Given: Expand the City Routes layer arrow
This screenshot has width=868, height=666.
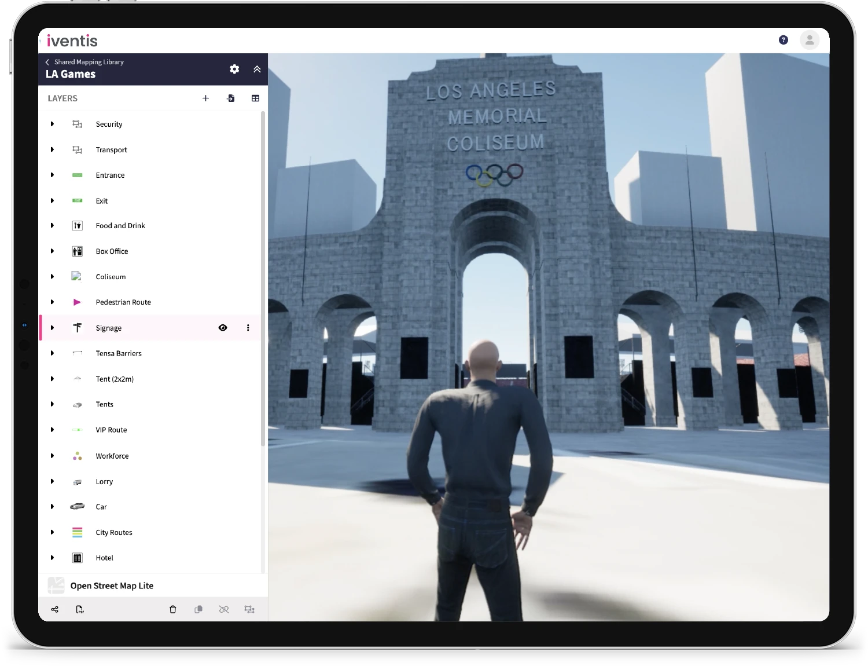Looking at the screenshot, I should pyautogui.click(x=52, y=532).
